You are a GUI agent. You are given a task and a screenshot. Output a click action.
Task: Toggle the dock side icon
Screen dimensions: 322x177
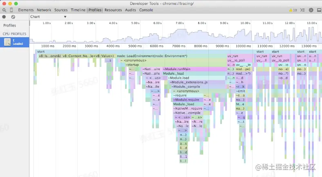pyautogui.click(x=319, y=10)
